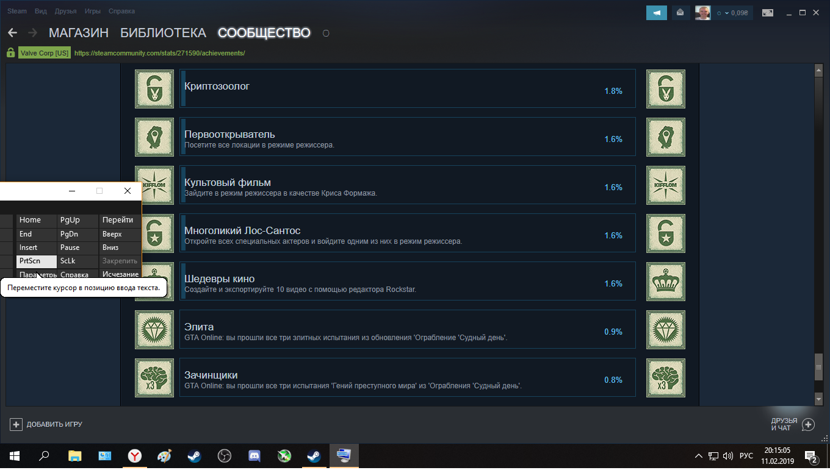Click the PrtScn key on On-Screen Keyboard
This screenshot has height=473, width=830.
(37, 261)
